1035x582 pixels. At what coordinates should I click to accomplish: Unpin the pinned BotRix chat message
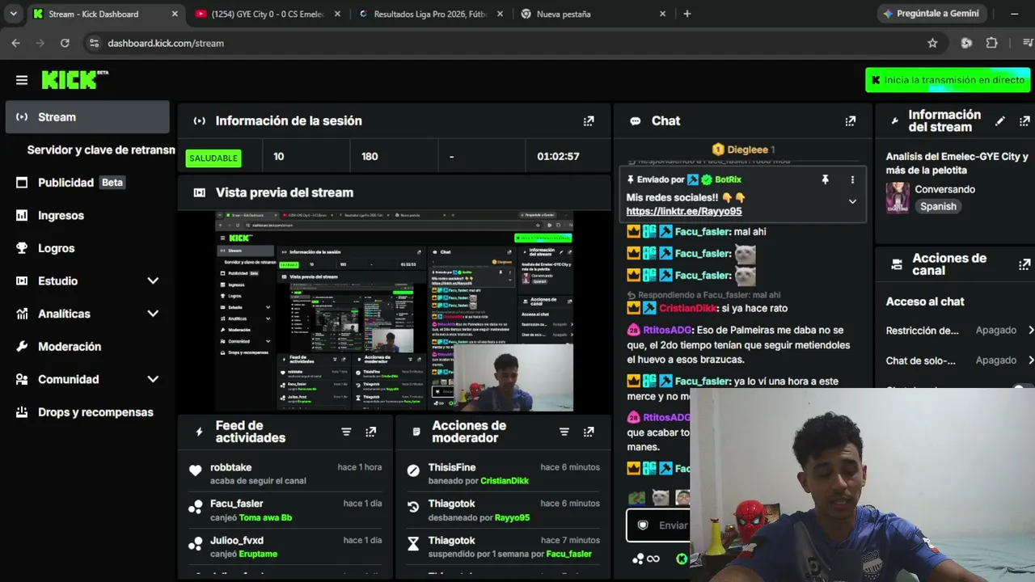[x=825, y=179]
